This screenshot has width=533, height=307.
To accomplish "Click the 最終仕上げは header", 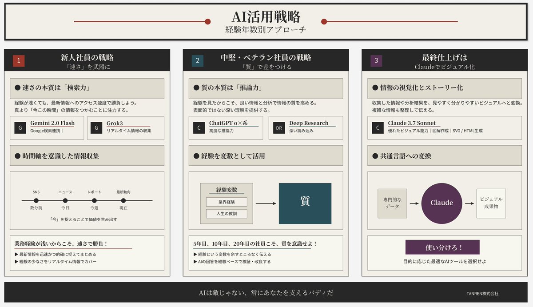I will pos(445,58).
